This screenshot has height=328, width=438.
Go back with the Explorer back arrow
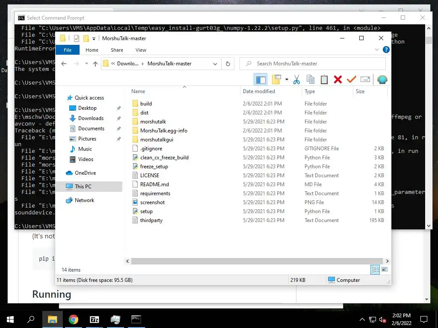pyautogui.click(x=64, y=64)
